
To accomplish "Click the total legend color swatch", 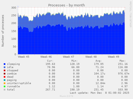I will [x=5, y=90].
